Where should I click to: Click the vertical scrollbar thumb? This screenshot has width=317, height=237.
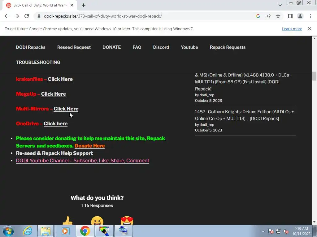pos(314,76)
